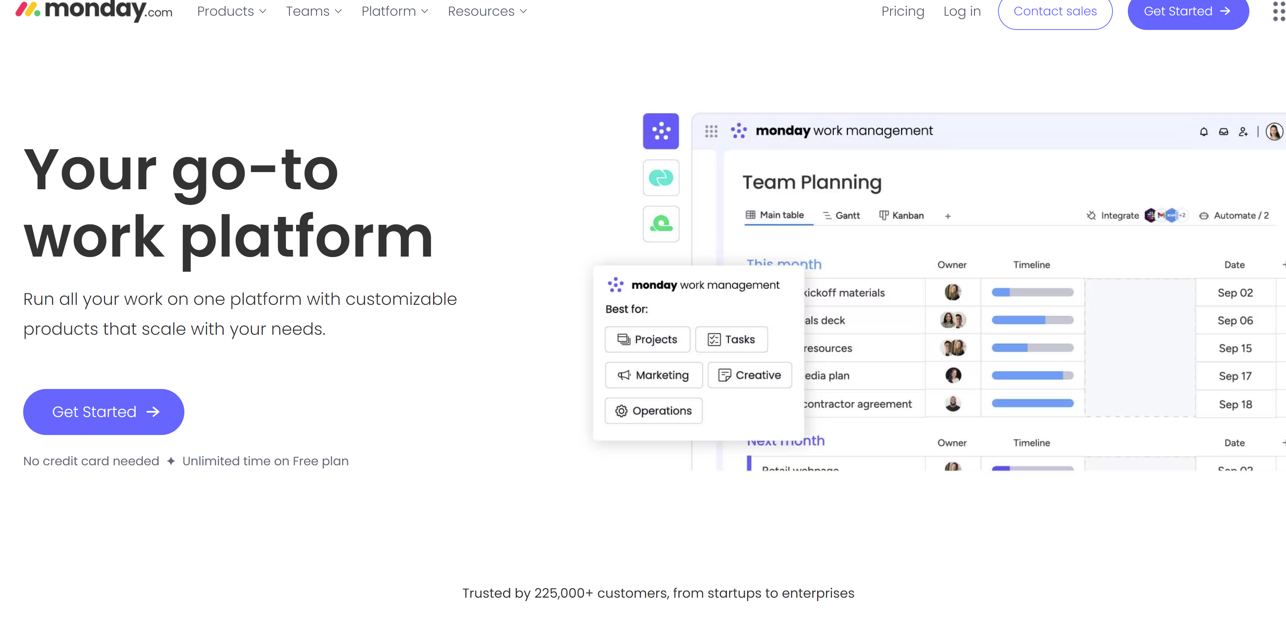The width and height of the screenshot is (1286, 628).
Task: Open the inbox tray icon
Action: pyautogui.click(x=1224, y=132)
